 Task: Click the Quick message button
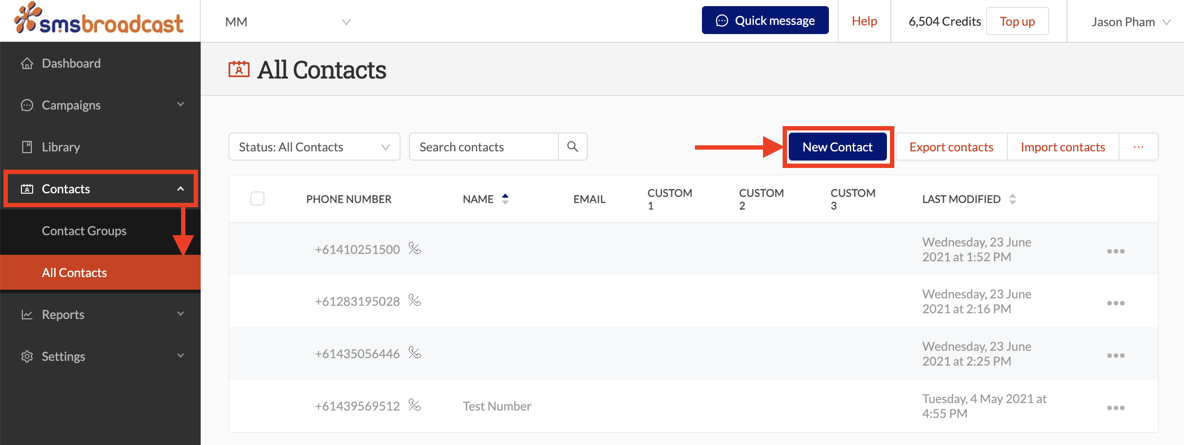[765, 20]
